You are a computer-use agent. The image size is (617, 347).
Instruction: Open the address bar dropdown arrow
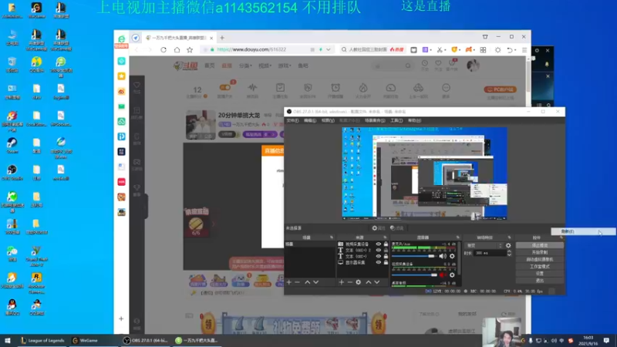click(x=329, y=49)
